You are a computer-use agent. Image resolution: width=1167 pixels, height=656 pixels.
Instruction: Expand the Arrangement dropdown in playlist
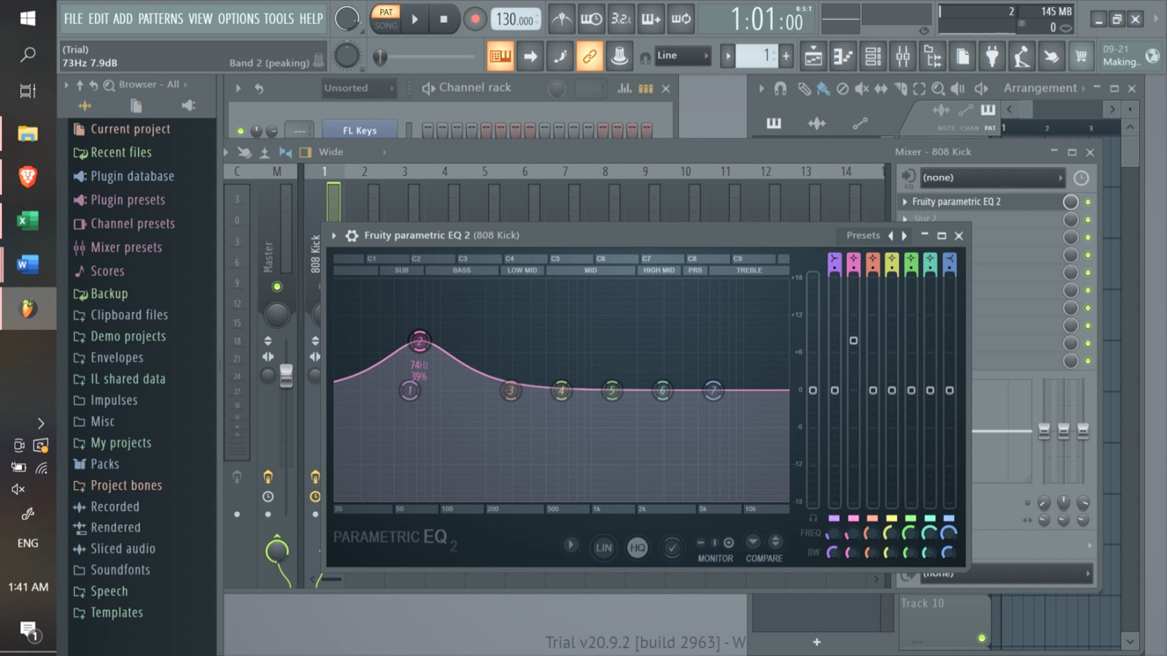pos(1045,88)
